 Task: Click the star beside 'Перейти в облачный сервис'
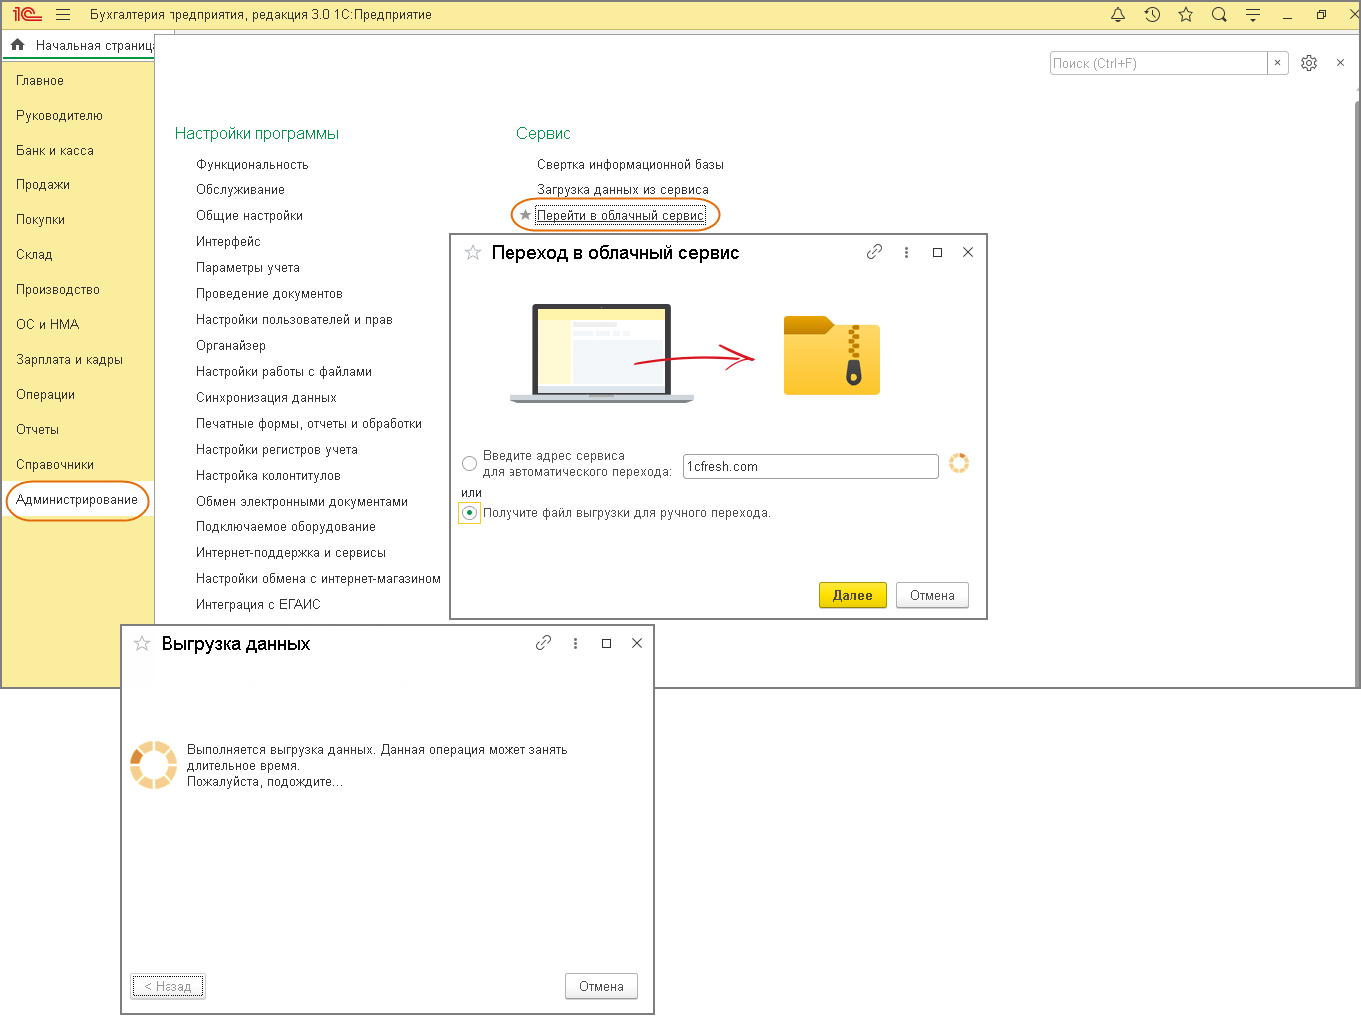525,215
